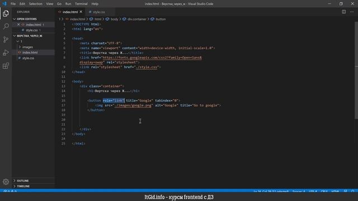Open the Explorer view in activity bar

click(6, 13)
